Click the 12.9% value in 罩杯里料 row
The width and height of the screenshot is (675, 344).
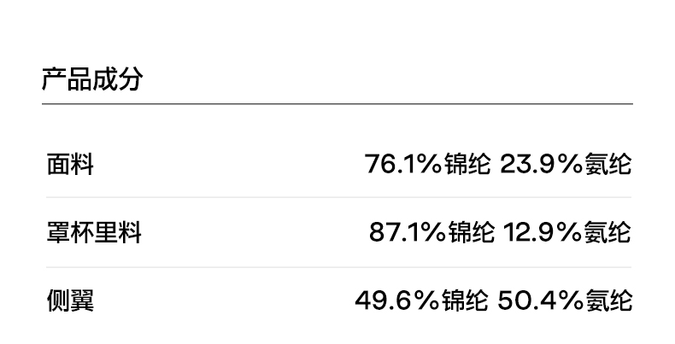coord(542,231)
